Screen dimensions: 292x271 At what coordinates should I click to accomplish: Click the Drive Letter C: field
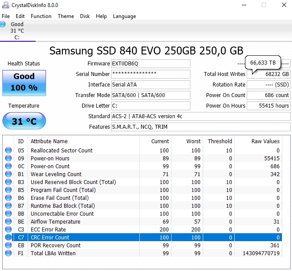(x=151, y=106)
